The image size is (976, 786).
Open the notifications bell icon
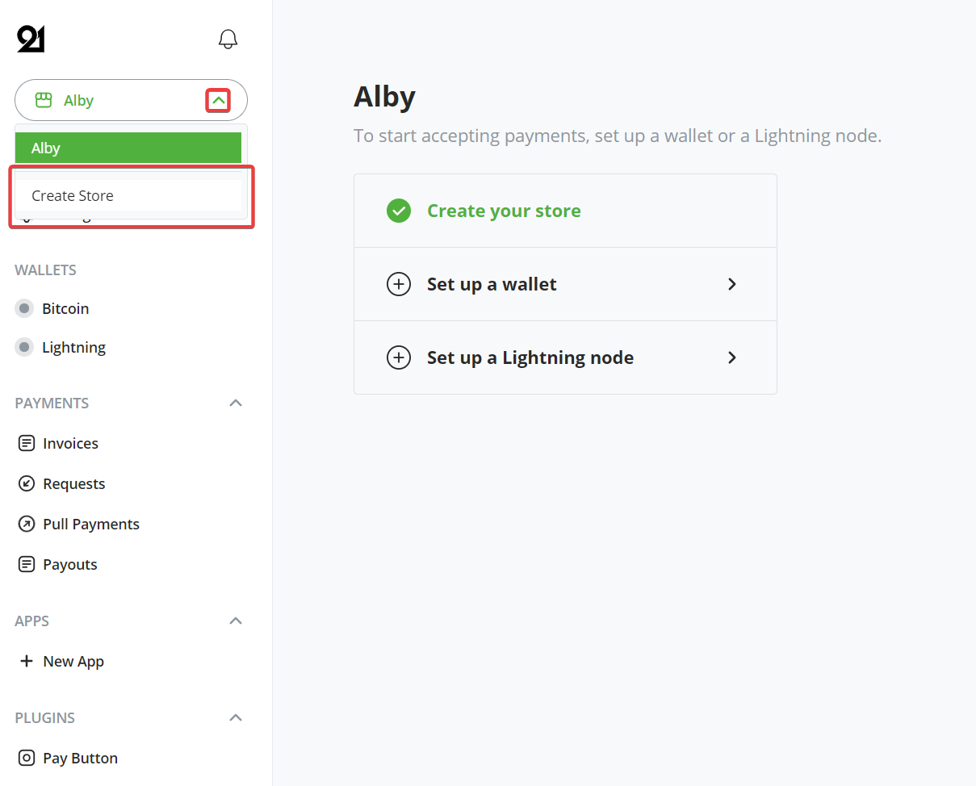pyautogui.click(x=228, y=39)
